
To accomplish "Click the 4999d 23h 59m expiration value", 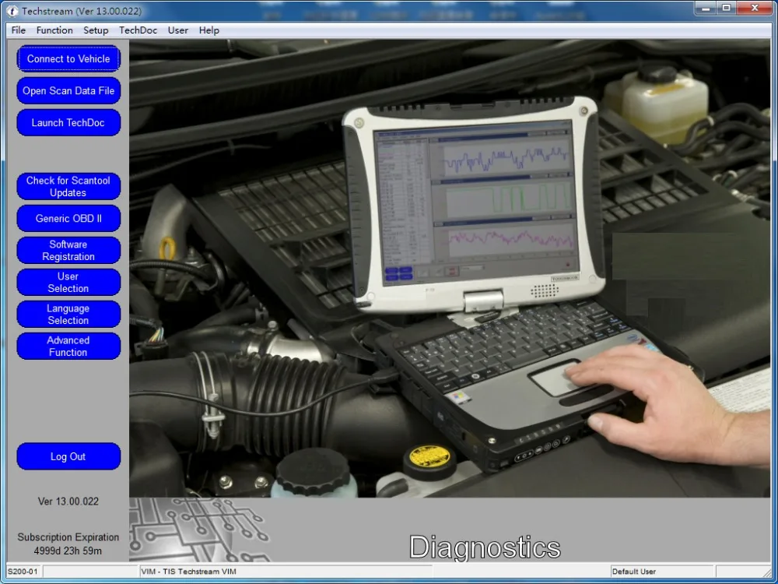I will tap(68, 551).
